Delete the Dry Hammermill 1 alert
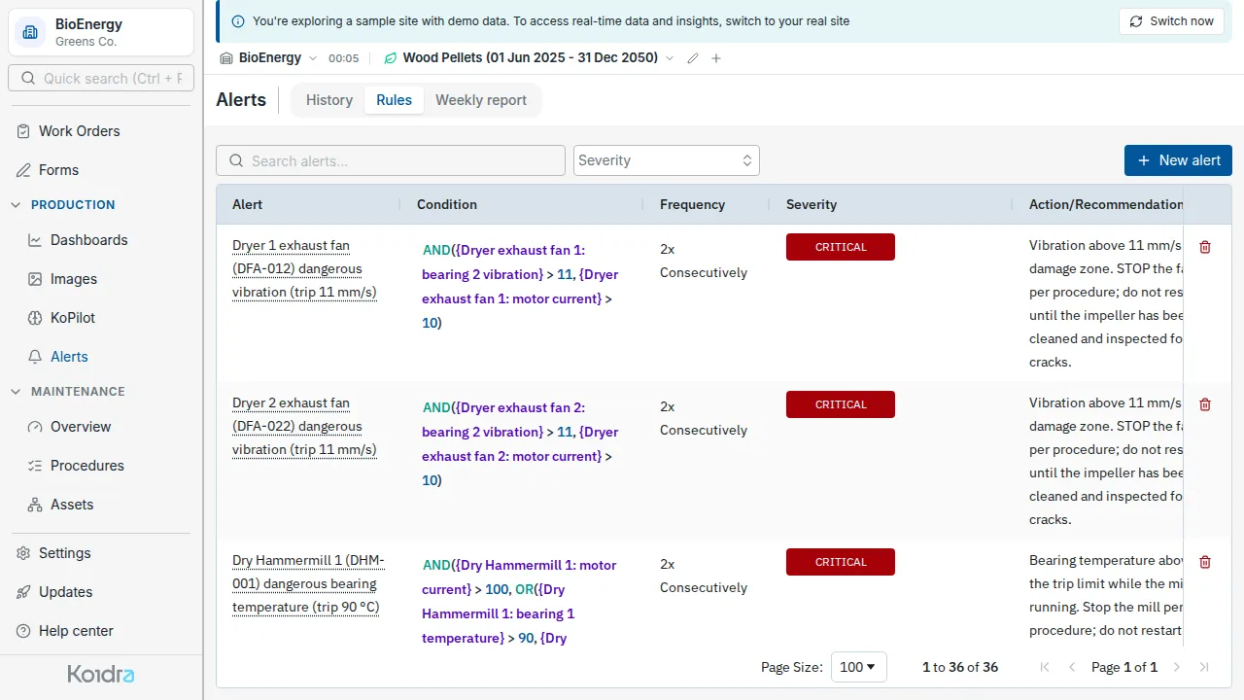Image resolution: width=1244 pixels, height=700 pixels. click(x=1205, y=562)
